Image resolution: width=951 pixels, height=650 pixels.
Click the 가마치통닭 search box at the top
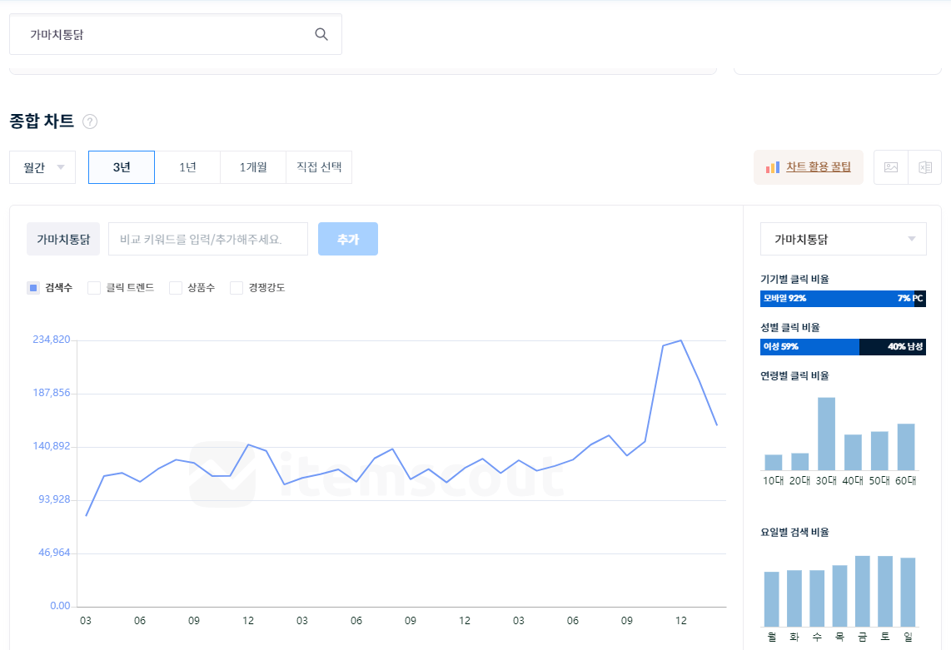click(176, 35)
